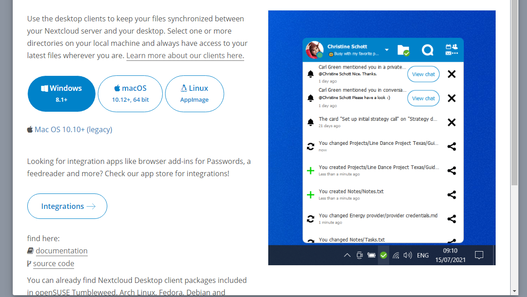Click the bell icon beside the private mention notification

point(311,74)
